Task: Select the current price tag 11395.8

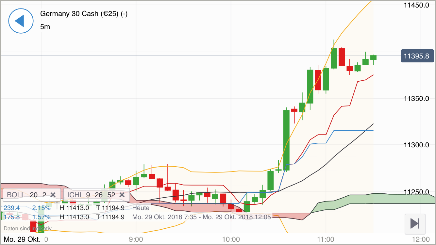Action: click(417, 56)
